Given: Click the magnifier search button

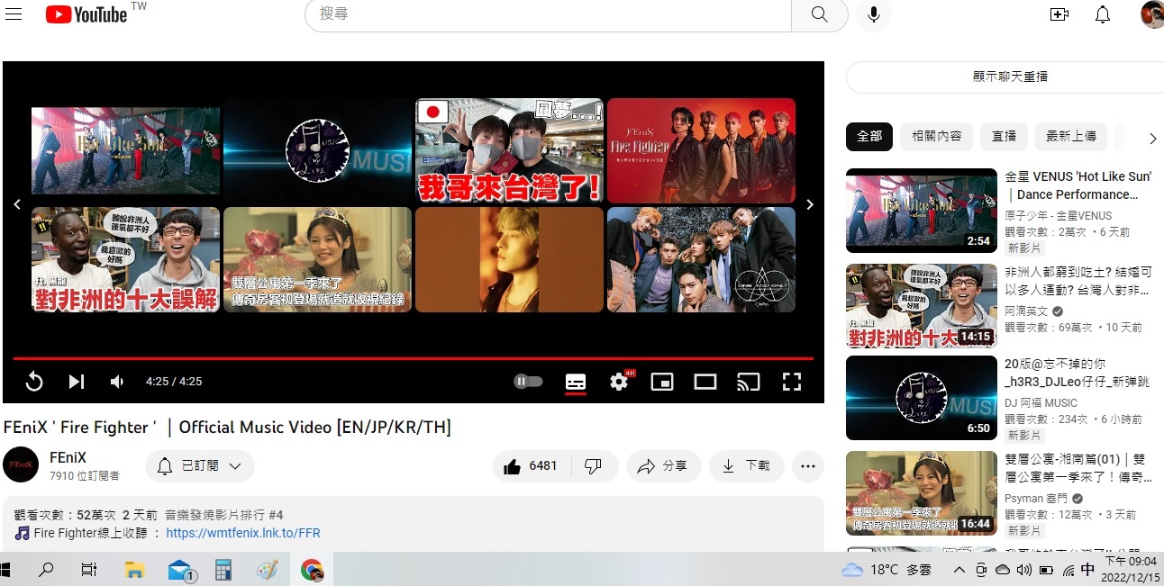Looking at the screenshot, I should pos(819,14).
